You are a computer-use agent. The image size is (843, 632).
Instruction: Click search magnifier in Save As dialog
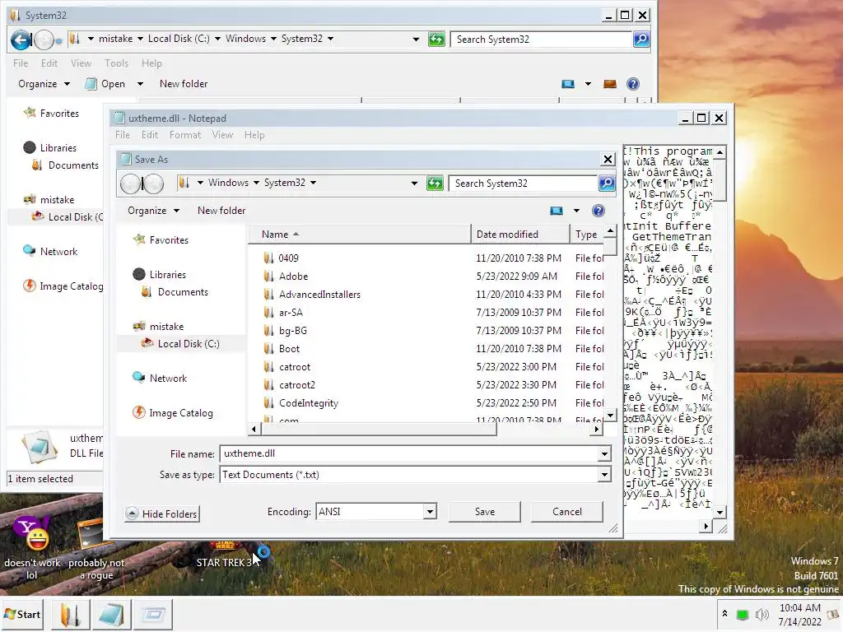tap(607, 184)
